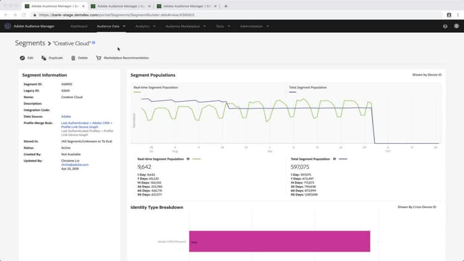Open the help question mark icon
Image resolution: width=464 pixels, height=261 pixels.
pyautogui.click(x=445, y=26)
